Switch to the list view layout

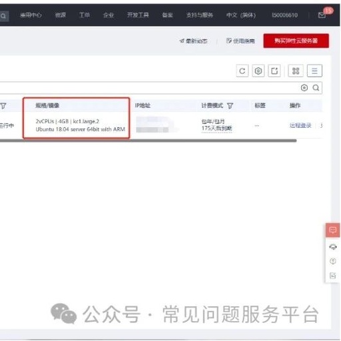(x=314, y=71)
